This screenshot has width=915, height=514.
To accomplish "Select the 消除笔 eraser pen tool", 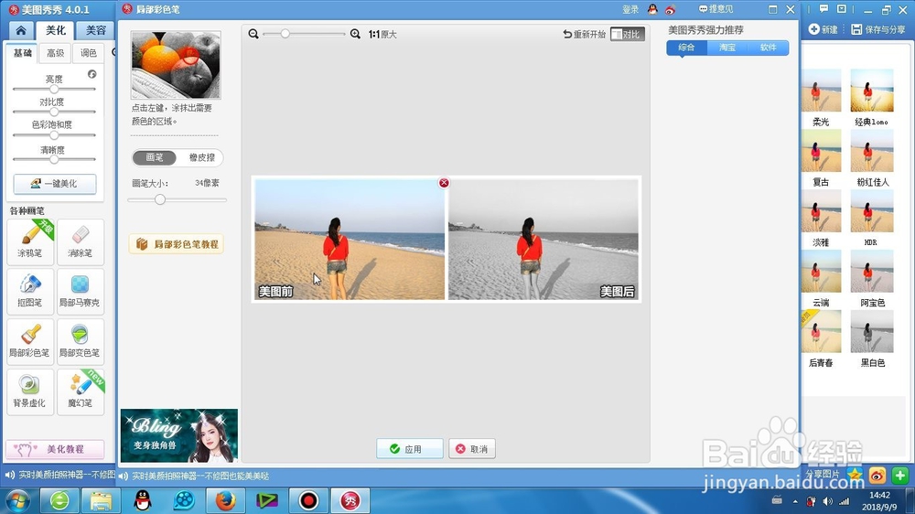I will coord(81,241).
